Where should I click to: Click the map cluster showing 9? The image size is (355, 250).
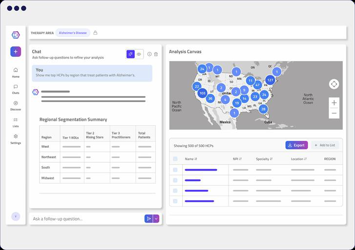244,90
